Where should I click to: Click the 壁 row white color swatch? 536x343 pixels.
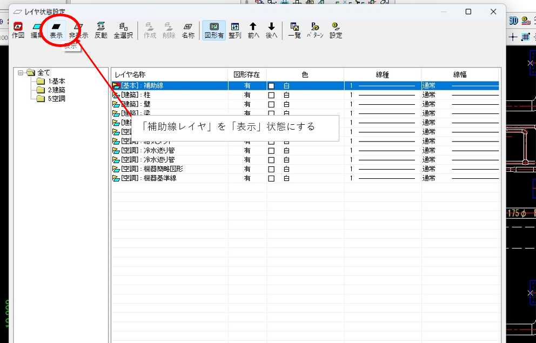click(271, 104)
